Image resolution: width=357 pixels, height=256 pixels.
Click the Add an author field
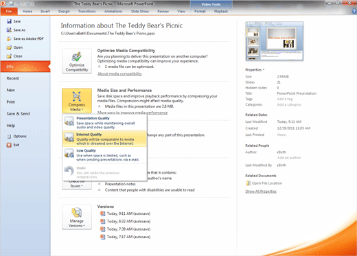click(x=289, y=158)
